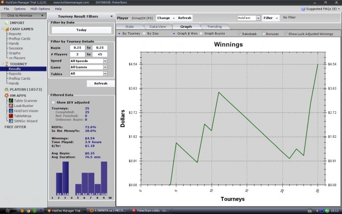
Task: Click the Today date filter button
Action: click(x=82, y=30)
